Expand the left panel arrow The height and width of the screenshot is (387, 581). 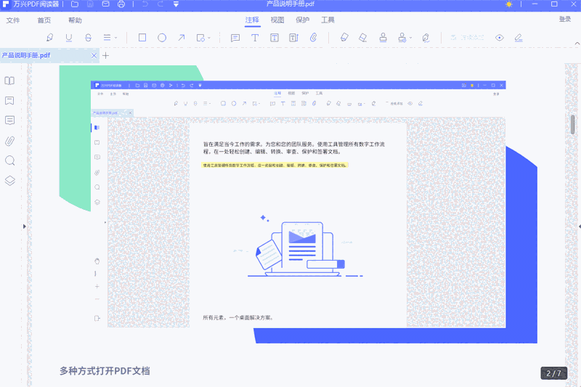[25, 227]
